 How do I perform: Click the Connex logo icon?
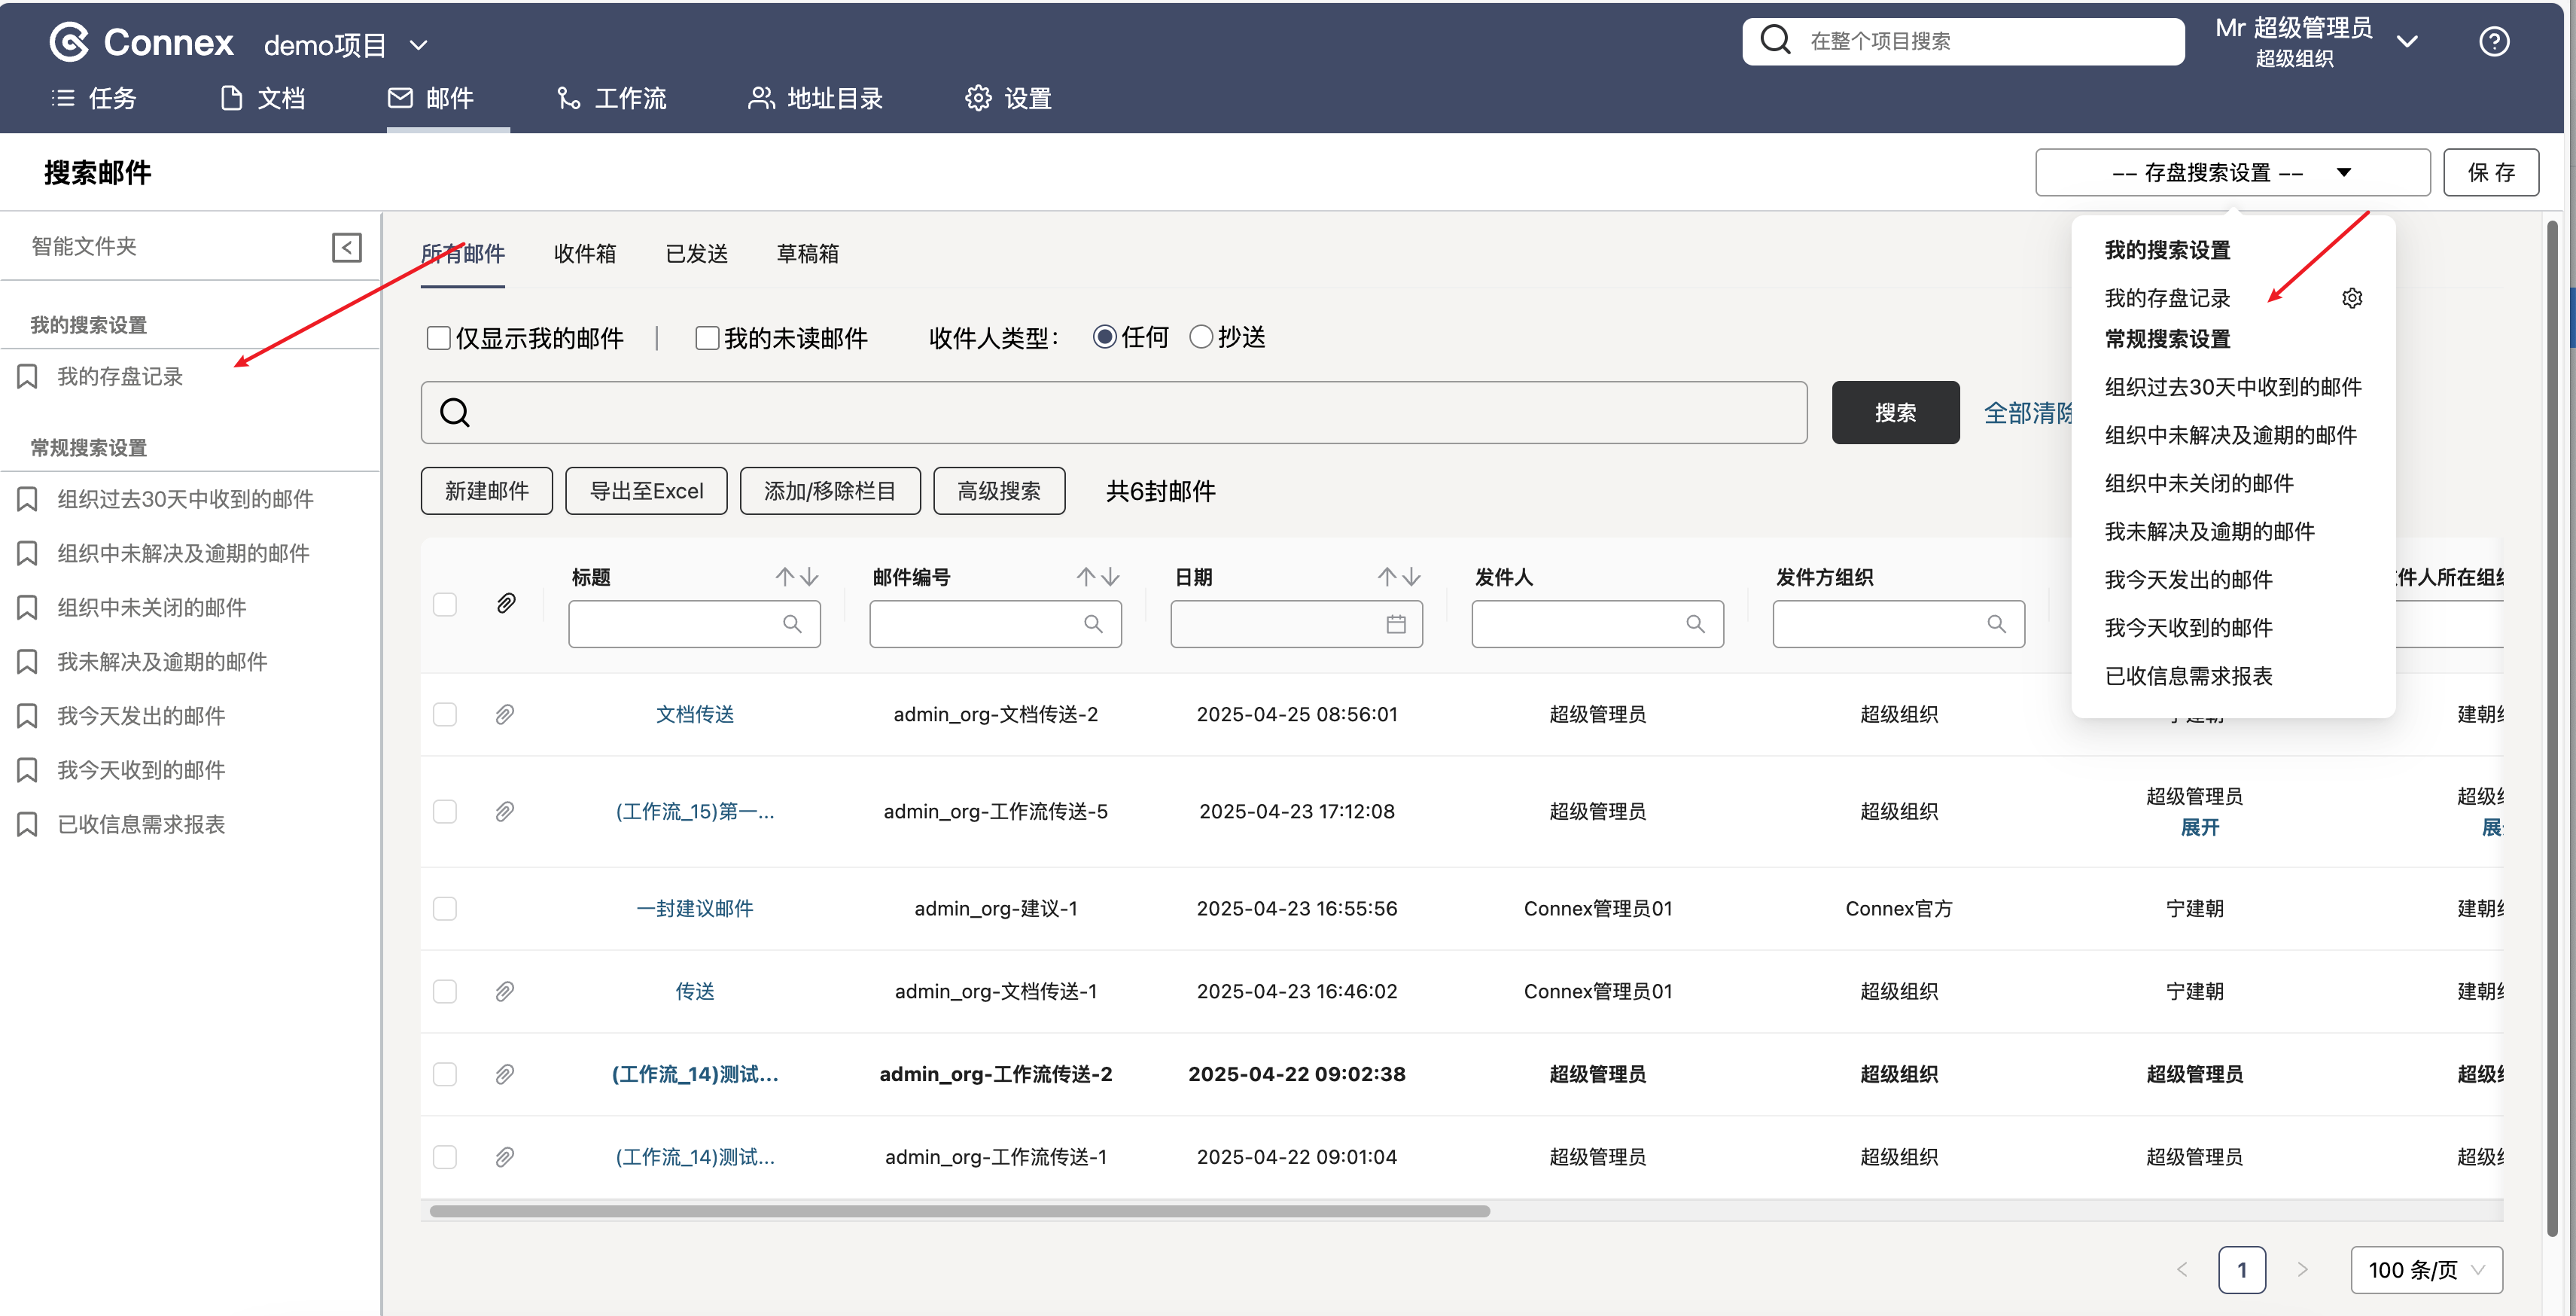(x=69, y=42)
